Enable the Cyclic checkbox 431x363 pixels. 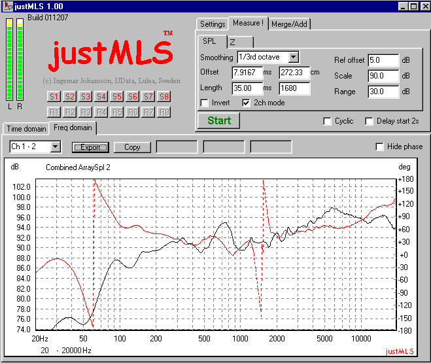327,121
